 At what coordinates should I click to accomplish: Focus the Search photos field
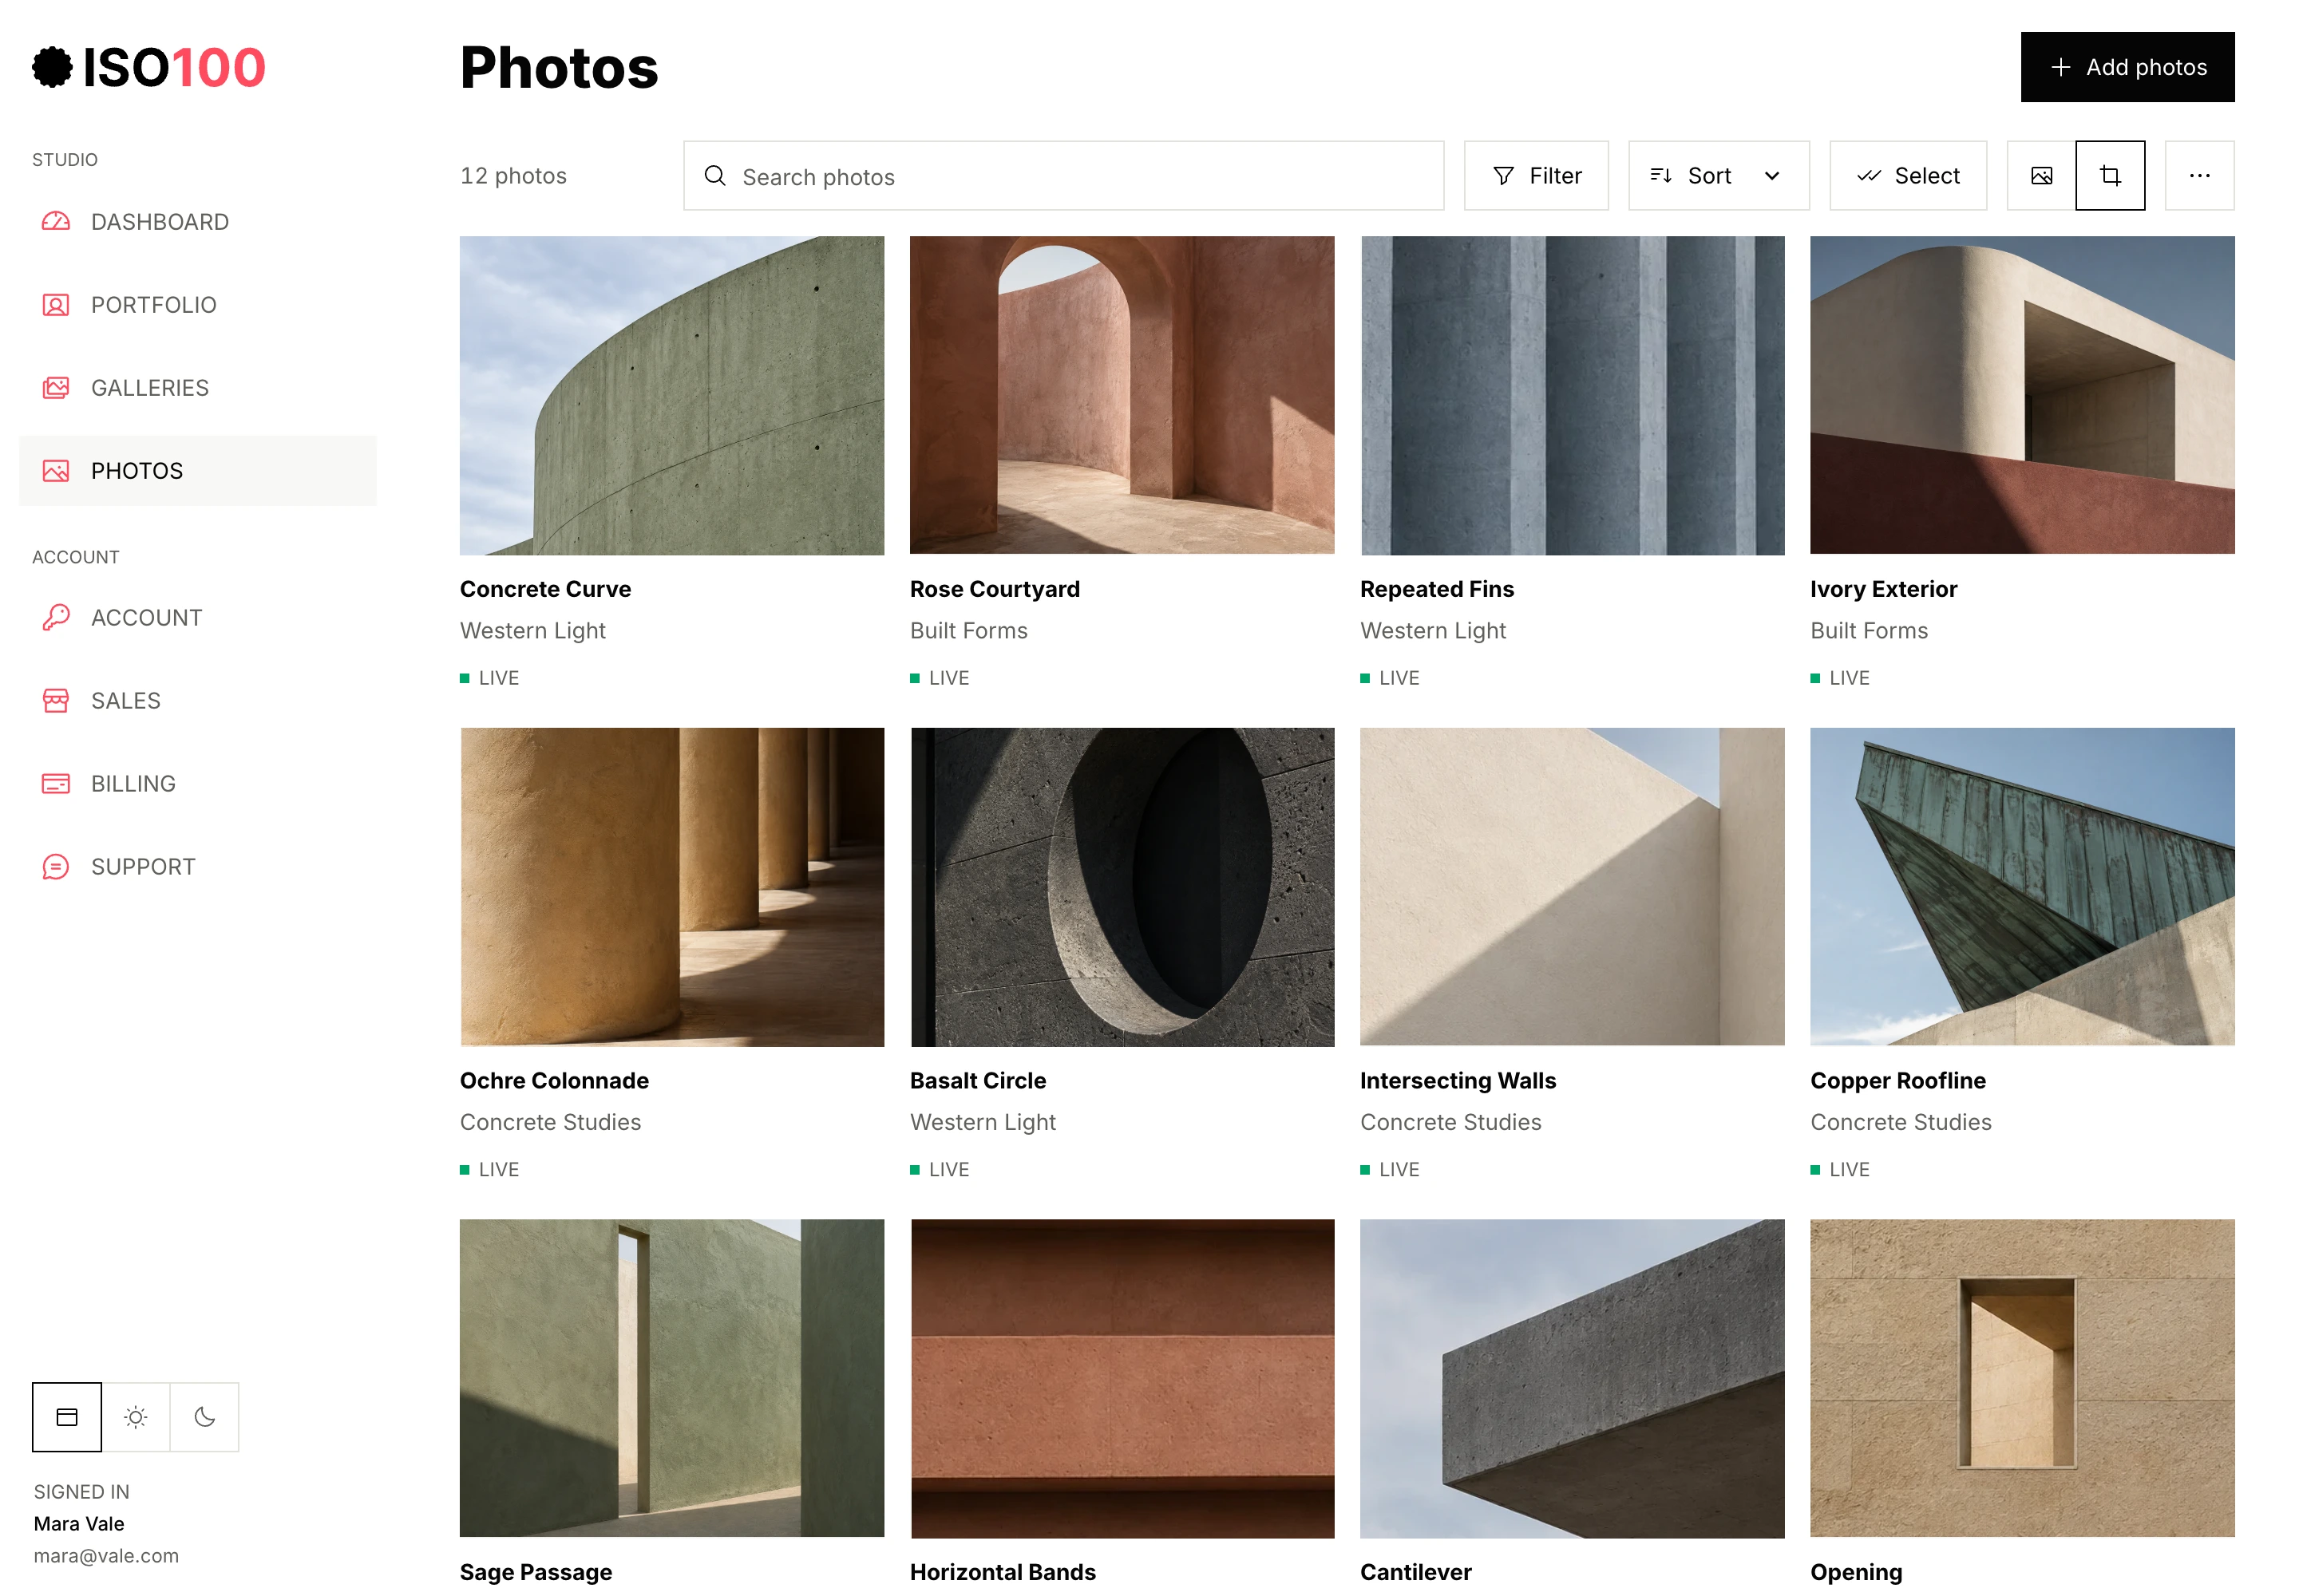point(1063,176)
